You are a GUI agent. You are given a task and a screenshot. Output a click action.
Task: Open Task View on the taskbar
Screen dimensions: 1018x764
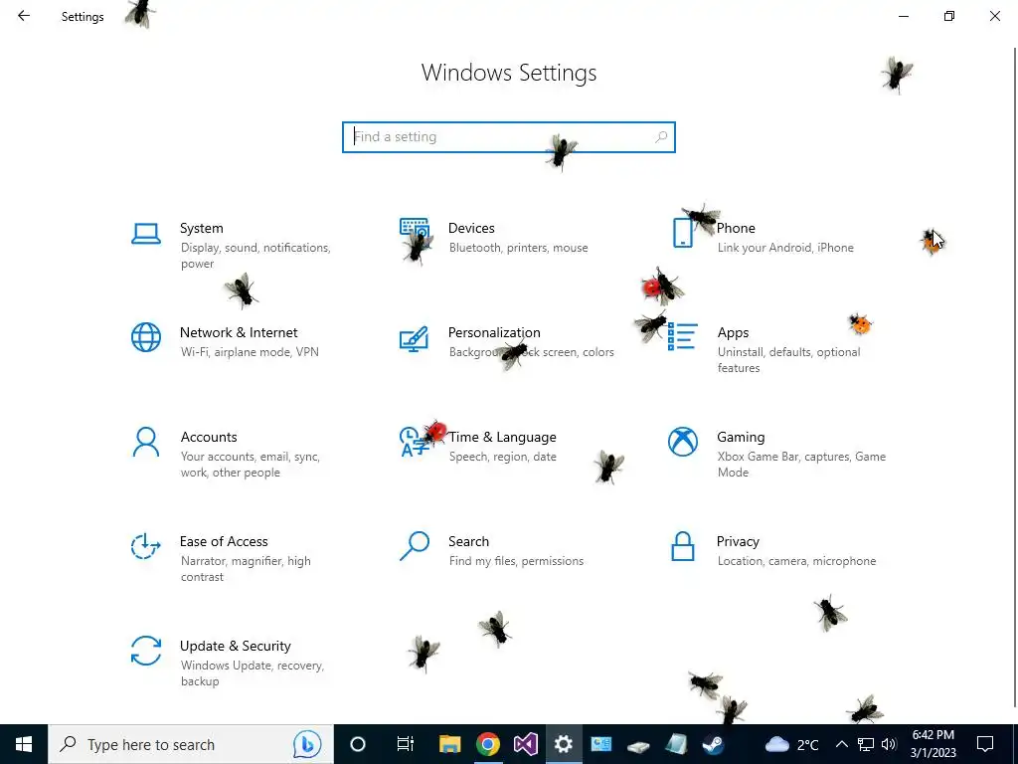pyautogui.click(x=406, y=744)
